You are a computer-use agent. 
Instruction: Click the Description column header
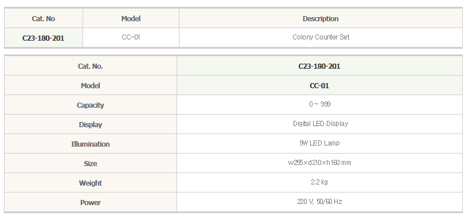tap(321, 18)
